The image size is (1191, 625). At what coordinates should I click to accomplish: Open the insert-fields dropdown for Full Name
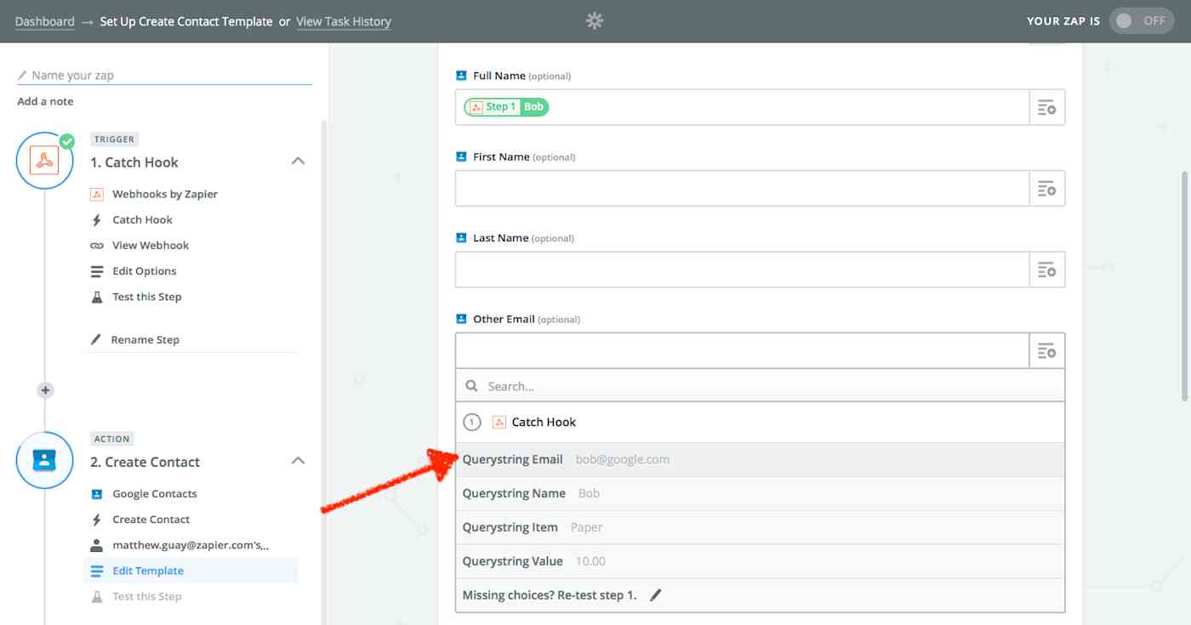click(x=1046, y=107)
